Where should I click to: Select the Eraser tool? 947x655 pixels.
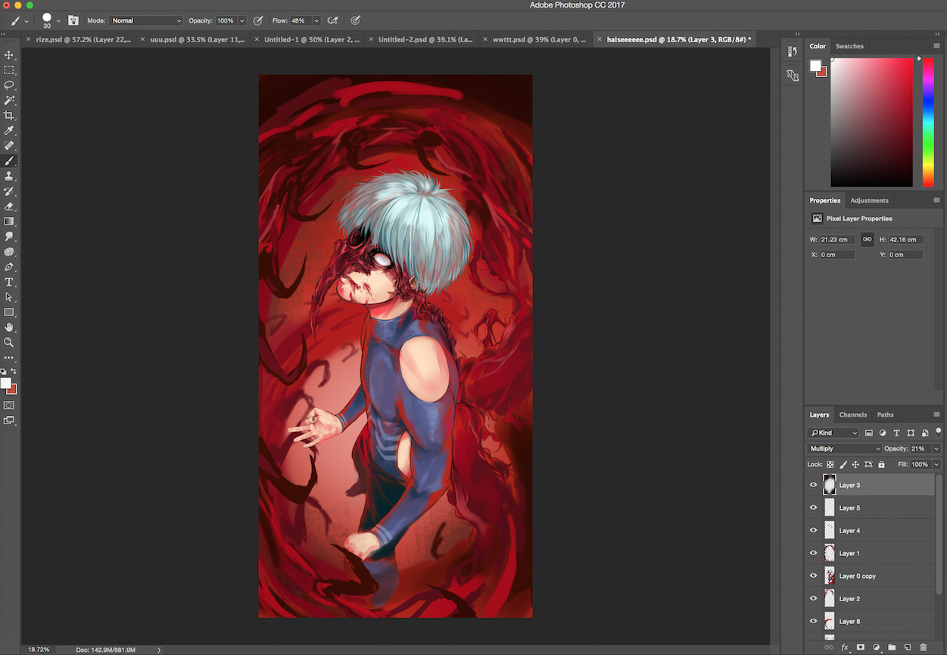pos(9,206)
